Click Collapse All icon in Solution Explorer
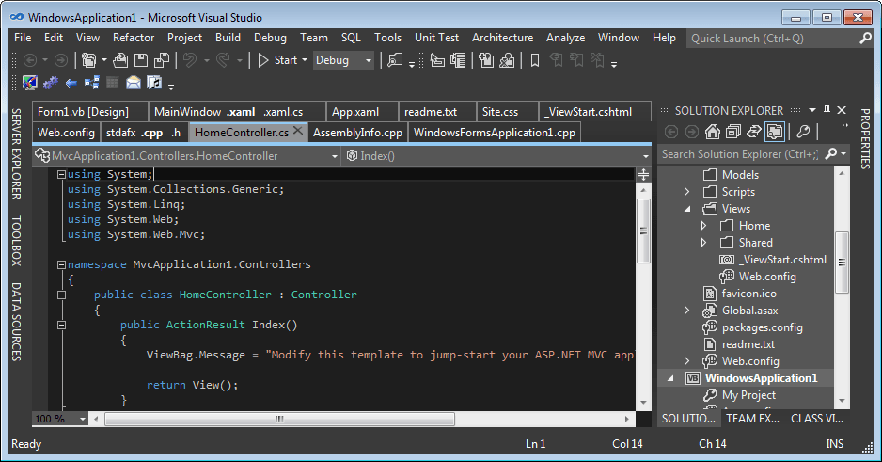882x462 pixels. [732, 132]
